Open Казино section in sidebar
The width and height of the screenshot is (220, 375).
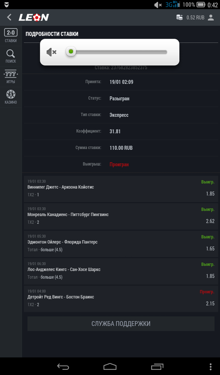click(11, 97)
